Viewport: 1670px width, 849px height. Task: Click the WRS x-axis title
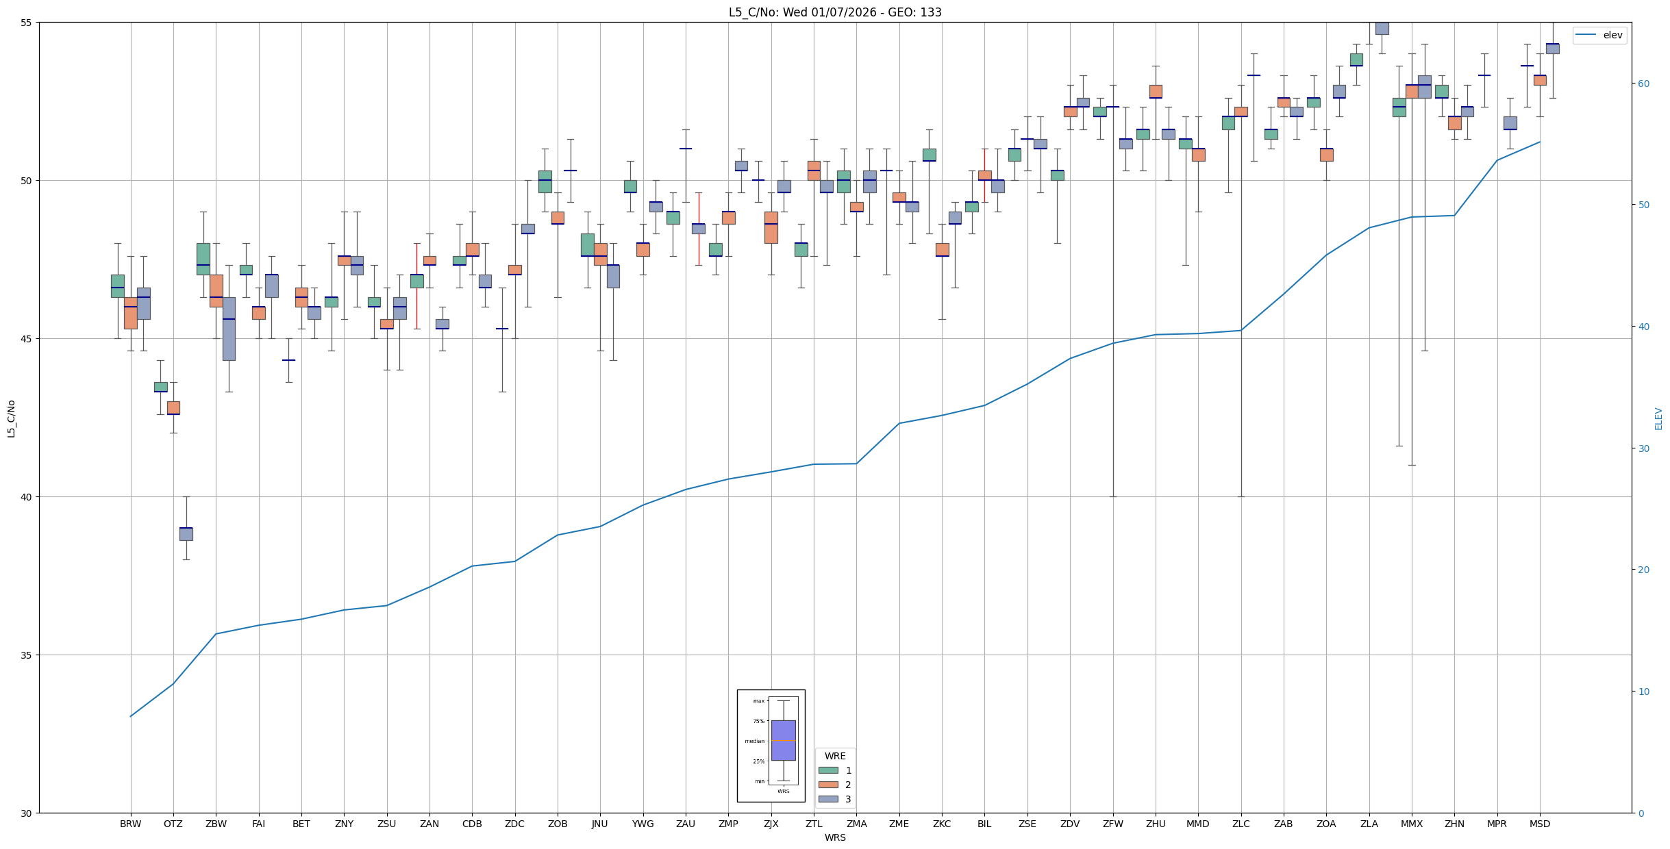(x=834, y=837)
